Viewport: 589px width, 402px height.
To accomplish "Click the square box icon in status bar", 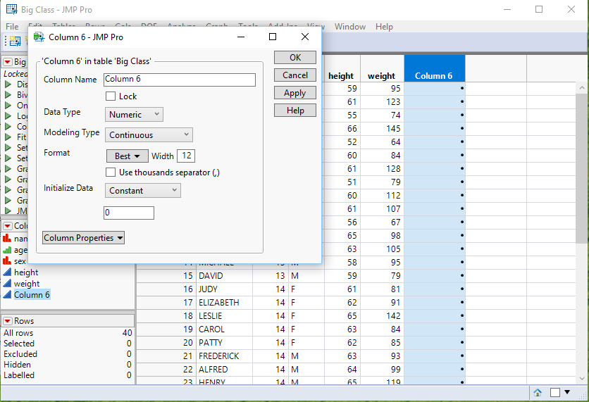I will tap(554, 393).
